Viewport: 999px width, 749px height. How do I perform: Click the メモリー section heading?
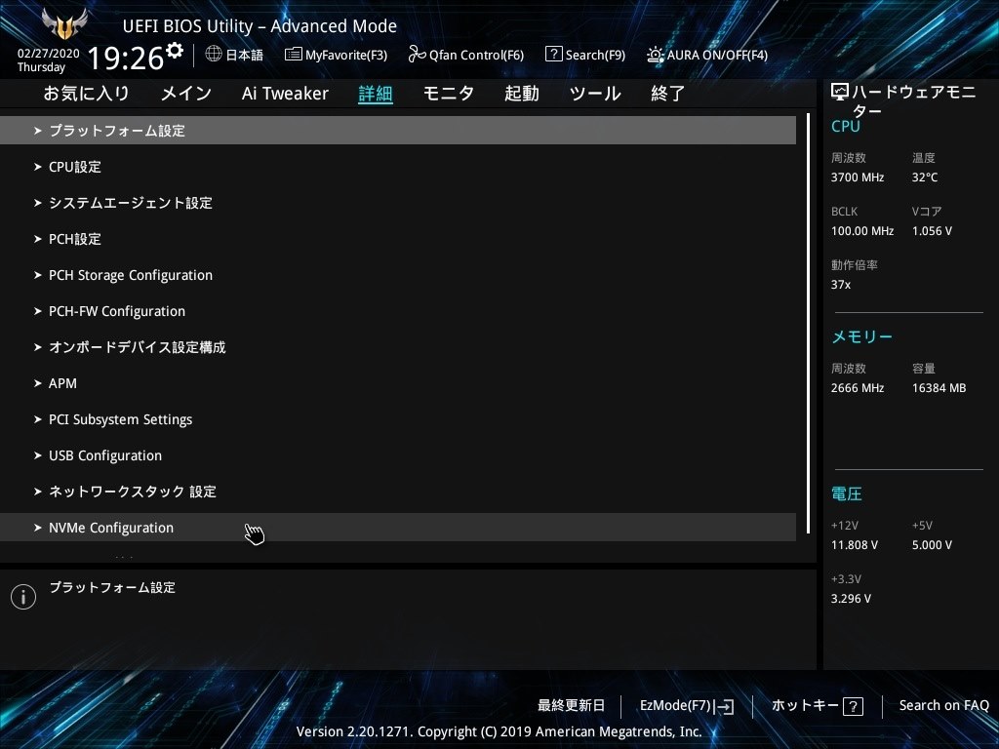pos(861,336)
